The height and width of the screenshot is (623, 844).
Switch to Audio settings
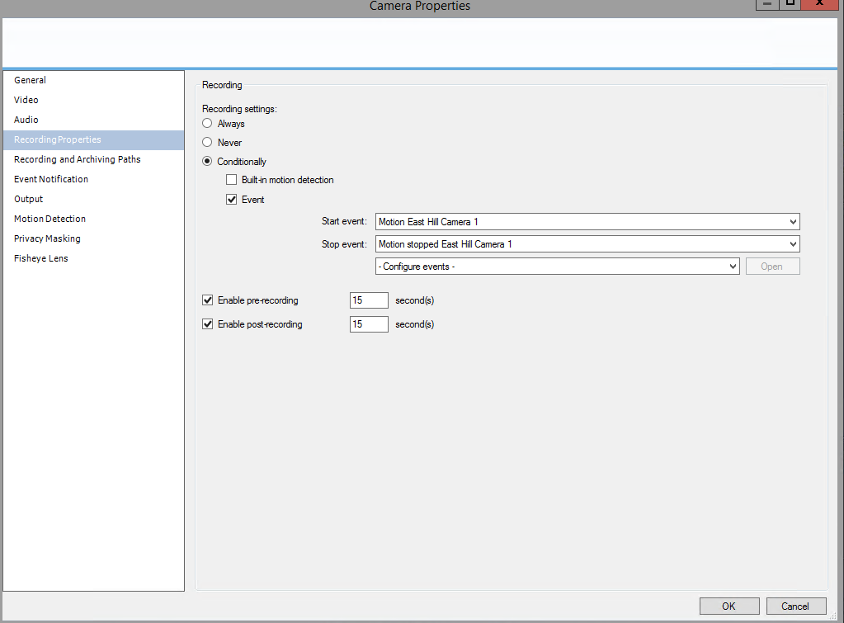[26, 120]
